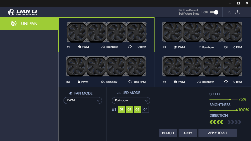The image size is (251, 141).
Task: Select the right direction arrows
Action: (234, 122)
